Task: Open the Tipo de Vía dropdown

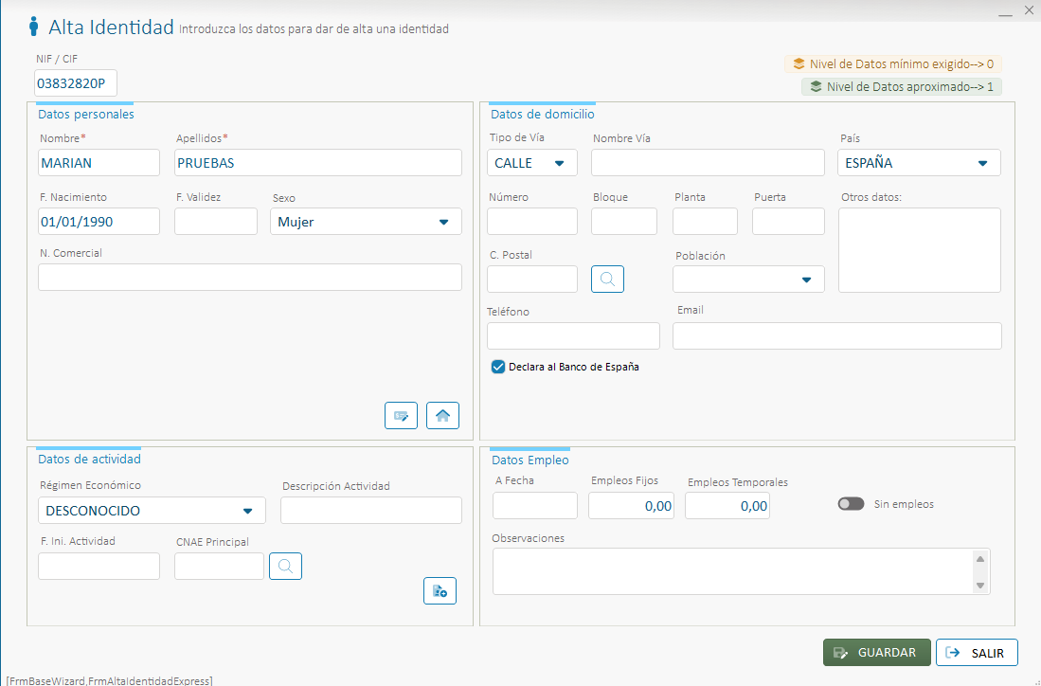Action: tap(531, 163)
